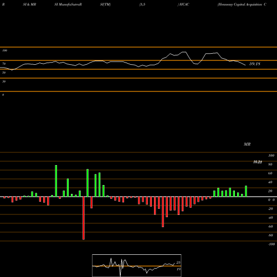Click the RSI line peak point

pos(184,52)
